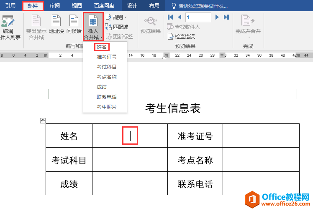Click the table move handle icon
The width and height of the screenshot is (313, 211).
(x=43, y=121)
